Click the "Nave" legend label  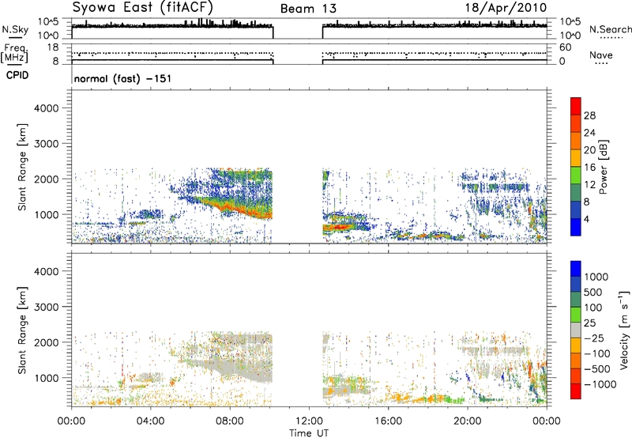pyautogui.click(x=601, y=55)
